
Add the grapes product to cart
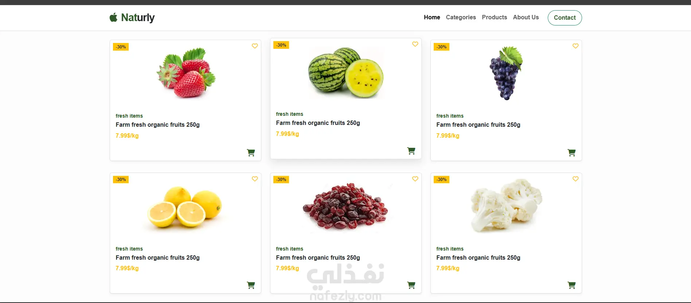pyautogui.click(x=571, y=153)
